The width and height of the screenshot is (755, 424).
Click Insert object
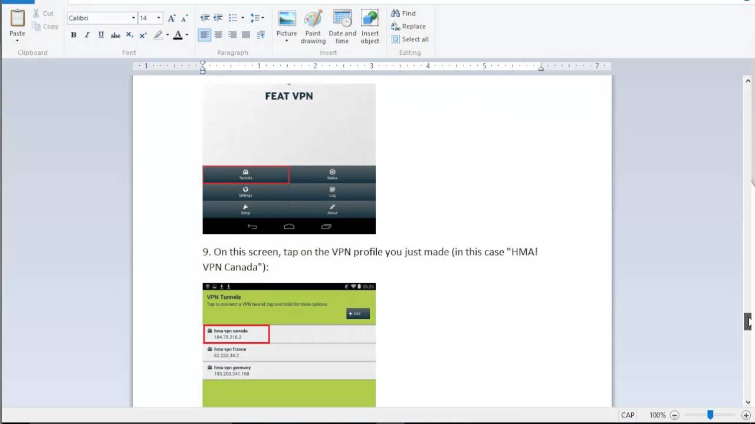coord(370,27)
